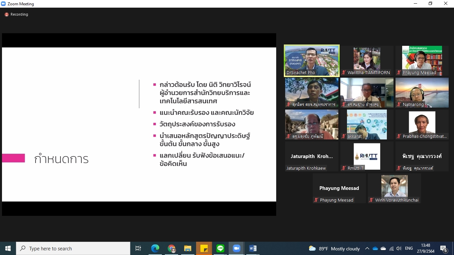Open Sticky Notes from the taskbar

(204, 248)
